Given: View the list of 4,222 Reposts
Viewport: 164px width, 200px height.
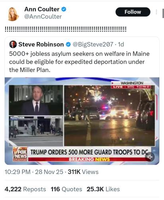Looking at the screenshot, I should pyautogui.click(x=25, y=189).
